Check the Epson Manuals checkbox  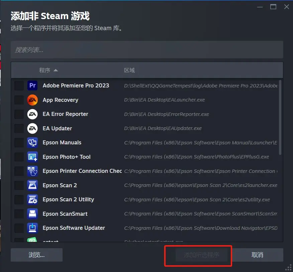coord(19,143)
